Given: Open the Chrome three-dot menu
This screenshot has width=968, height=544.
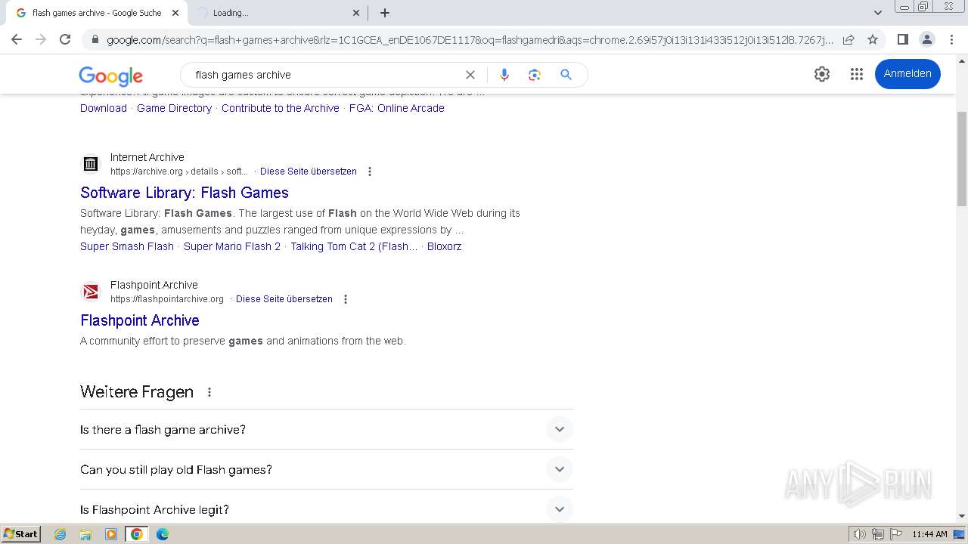Looking at the screenshot, I should point(951,39).
